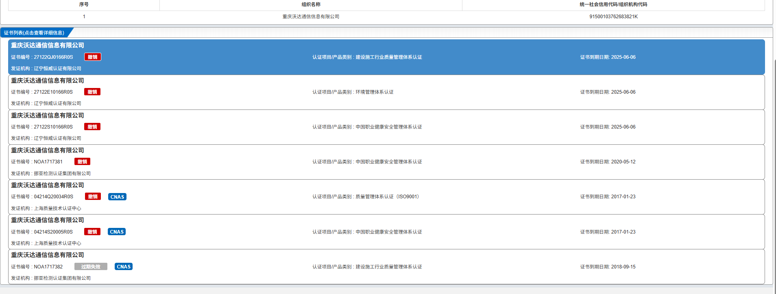Click issuing body under certificate NOA1717381
Viewport: 776px width, 294px height.
(62, 174)
